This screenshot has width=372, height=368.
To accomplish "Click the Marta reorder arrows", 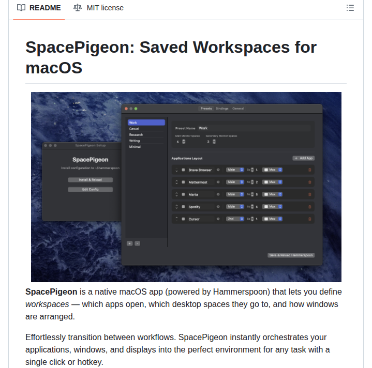I will pyautogui.click(x=176, y=194).
